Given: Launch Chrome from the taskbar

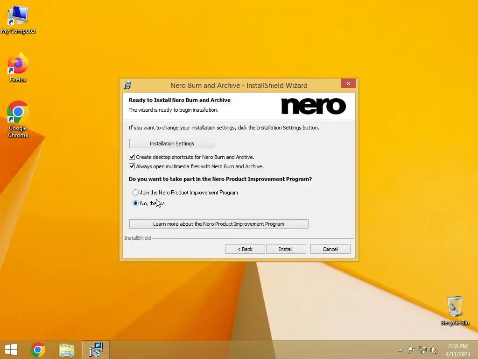Looking at the screenshot, I should pos(38,350).
